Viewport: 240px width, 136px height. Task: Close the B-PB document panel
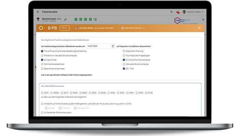tap(199, 28)
